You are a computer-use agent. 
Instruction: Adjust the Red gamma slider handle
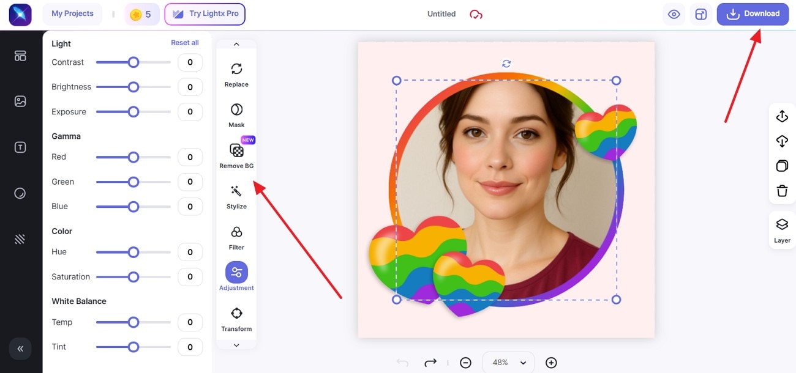pyautogui.click(x=133, y=157)
